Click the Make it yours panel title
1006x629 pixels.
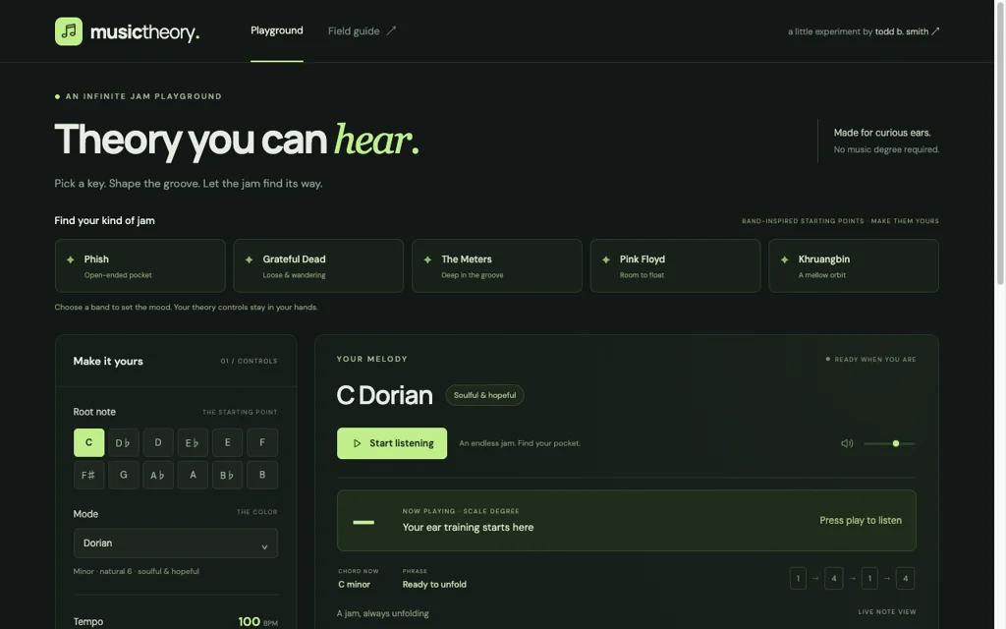click(108, 362)
